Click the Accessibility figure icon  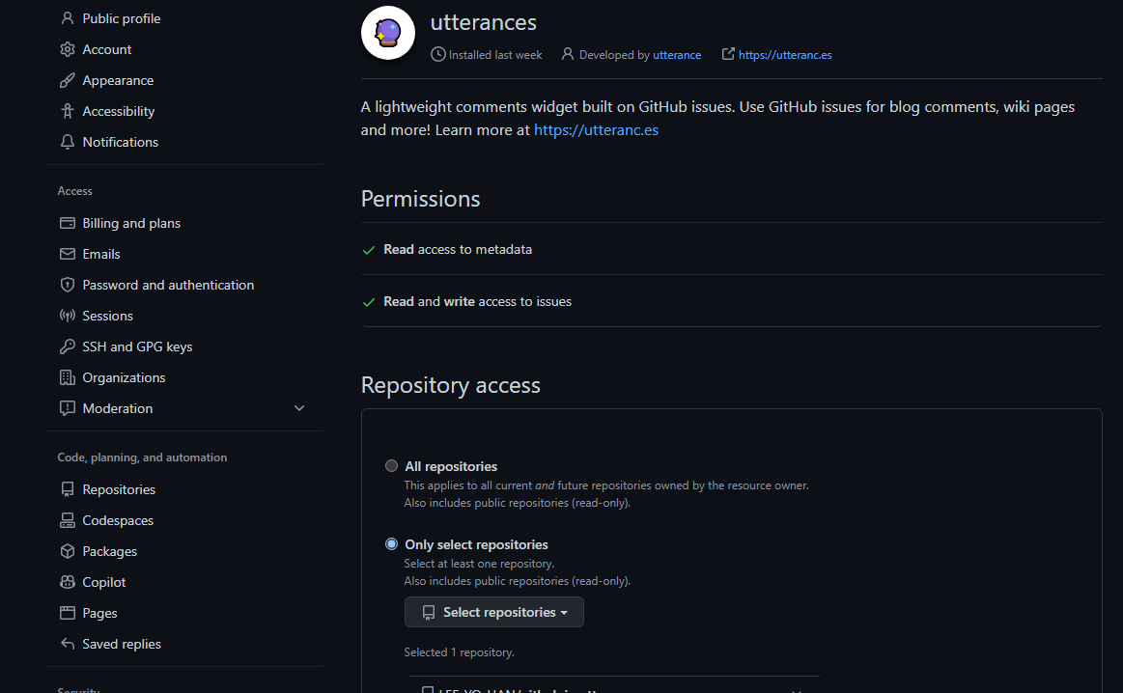(x=68, y=111)
